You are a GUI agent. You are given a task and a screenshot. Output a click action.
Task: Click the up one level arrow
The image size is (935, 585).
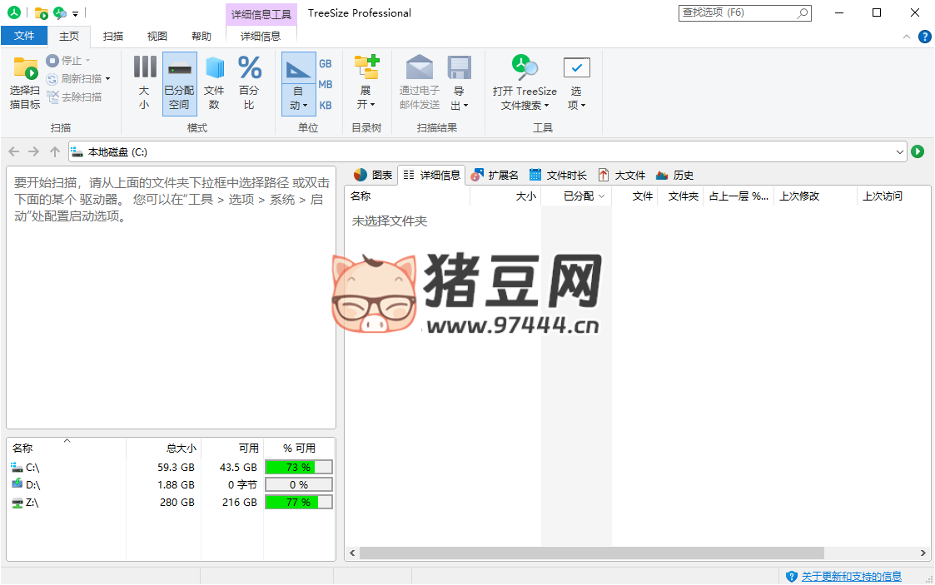pos(55,151)
